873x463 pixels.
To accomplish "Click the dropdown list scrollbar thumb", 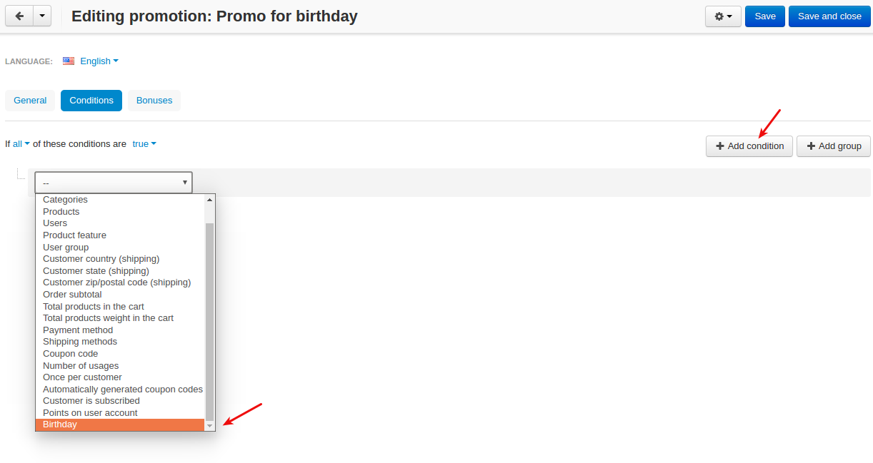I will [209, 321].
